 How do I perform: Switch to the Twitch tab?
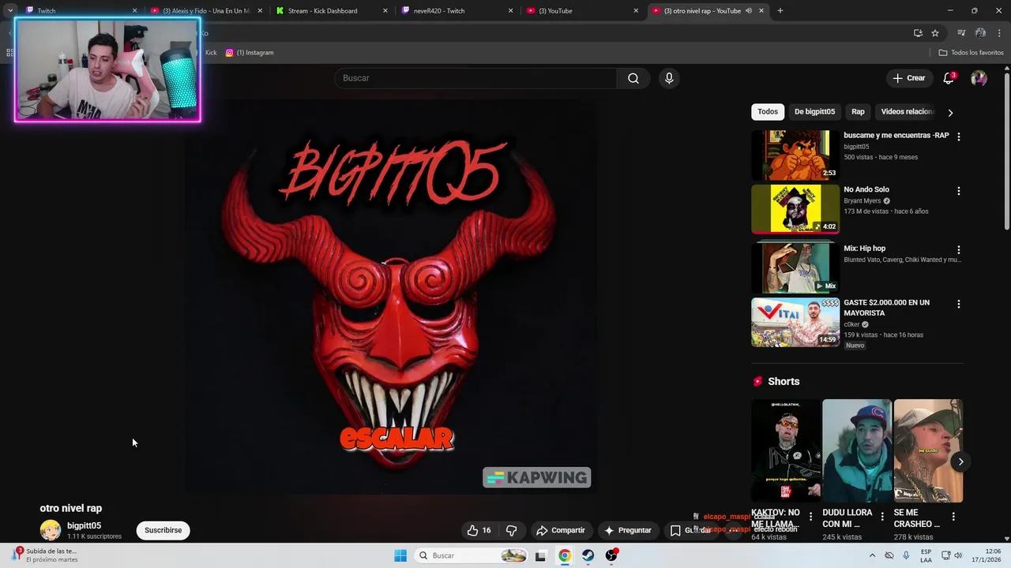[x=79, y=11]
